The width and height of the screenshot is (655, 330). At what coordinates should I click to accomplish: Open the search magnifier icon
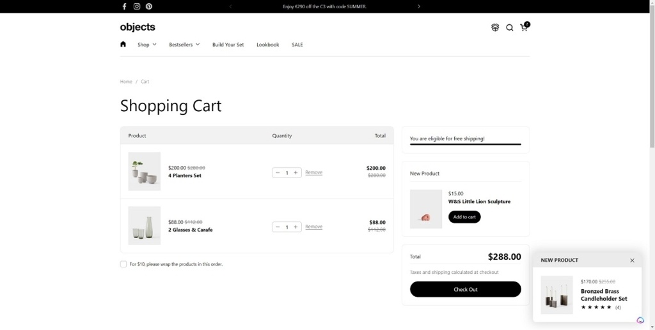[510, 27]
